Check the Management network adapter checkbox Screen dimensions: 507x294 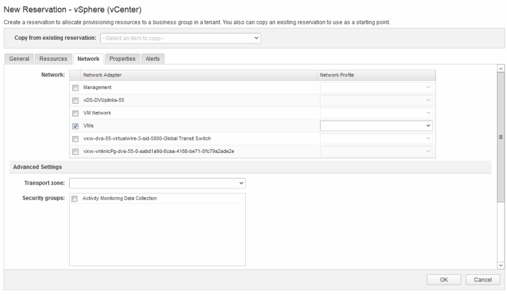point(75,87)
